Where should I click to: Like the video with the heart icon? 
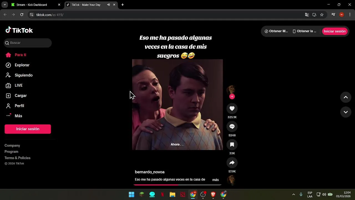[232, 109]
